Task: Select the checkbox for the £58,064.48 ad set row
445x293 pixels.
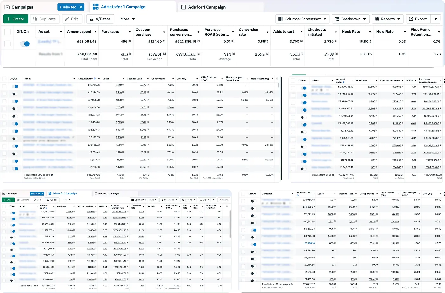Action: coord(8,44)
